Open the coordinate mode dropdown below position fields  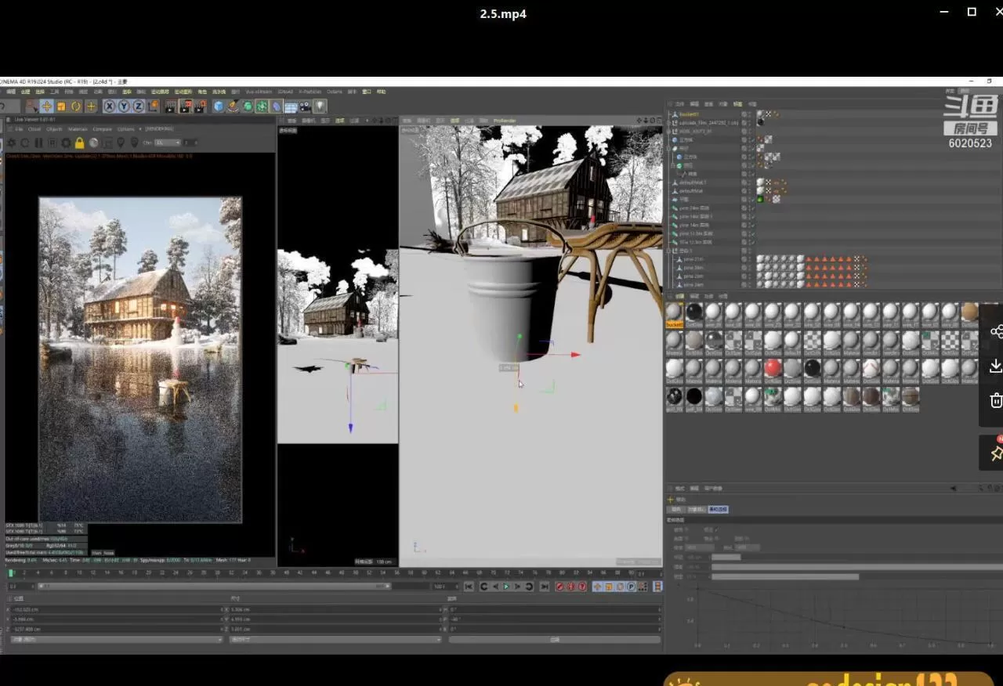pos(116,640)
